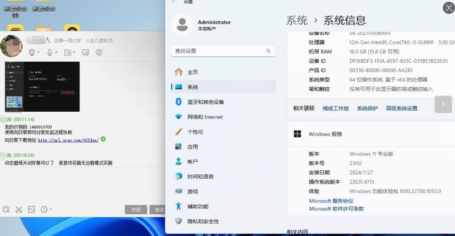Open the video call dropdown arrow

click(x=39, y=53)
